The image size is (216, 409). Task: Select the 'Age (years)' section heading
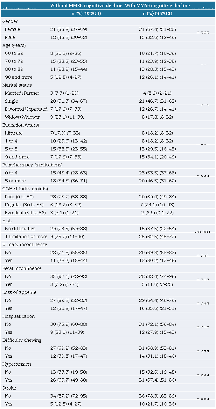(x=14, y=45)
